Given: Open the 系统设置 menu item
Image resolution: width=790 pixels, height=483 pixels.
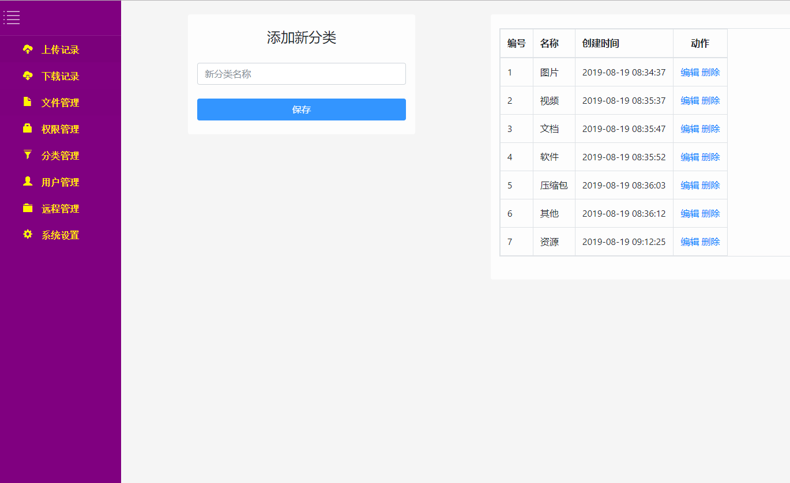Looking at the screenshot, I should pos(60,235).
